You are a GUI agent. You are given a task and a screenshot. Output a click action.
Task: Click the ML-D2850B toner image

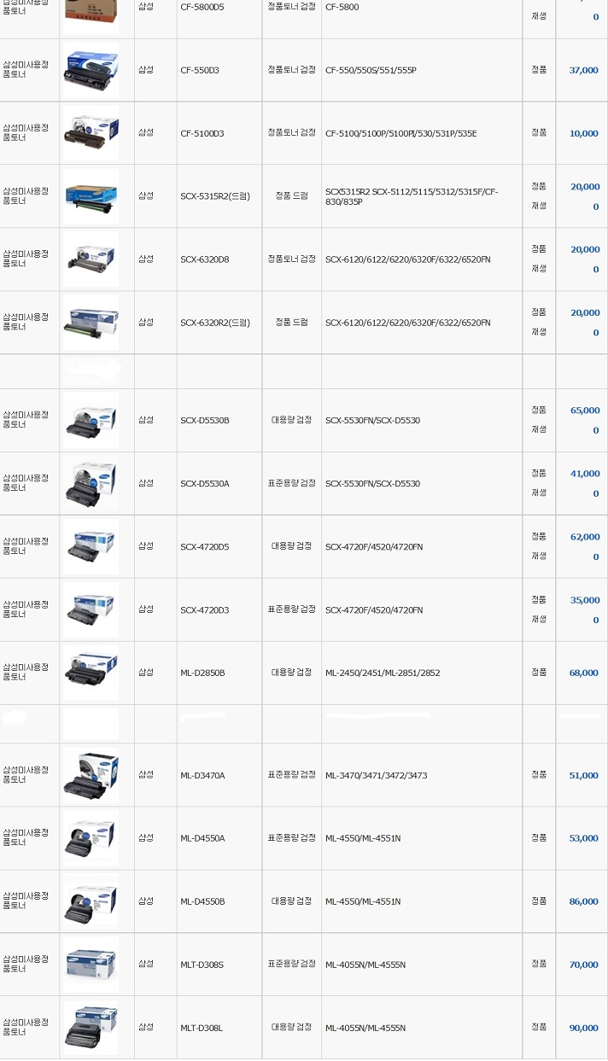point(91,673)
